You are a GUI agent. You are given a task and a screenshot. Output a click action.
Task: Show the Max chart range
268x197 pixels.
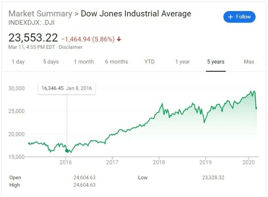click(249, 62)
